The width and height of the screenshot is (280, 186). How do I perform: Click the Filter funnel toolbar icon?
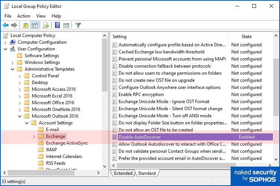[78, 25]
